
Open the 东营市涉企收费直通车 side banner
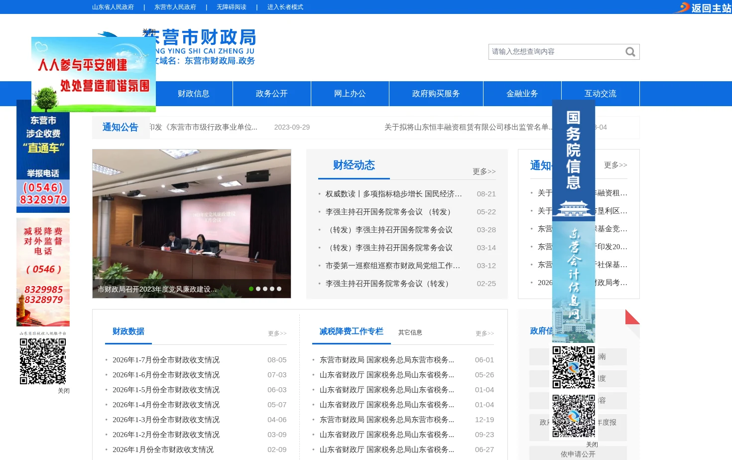[x=43, y=156]
